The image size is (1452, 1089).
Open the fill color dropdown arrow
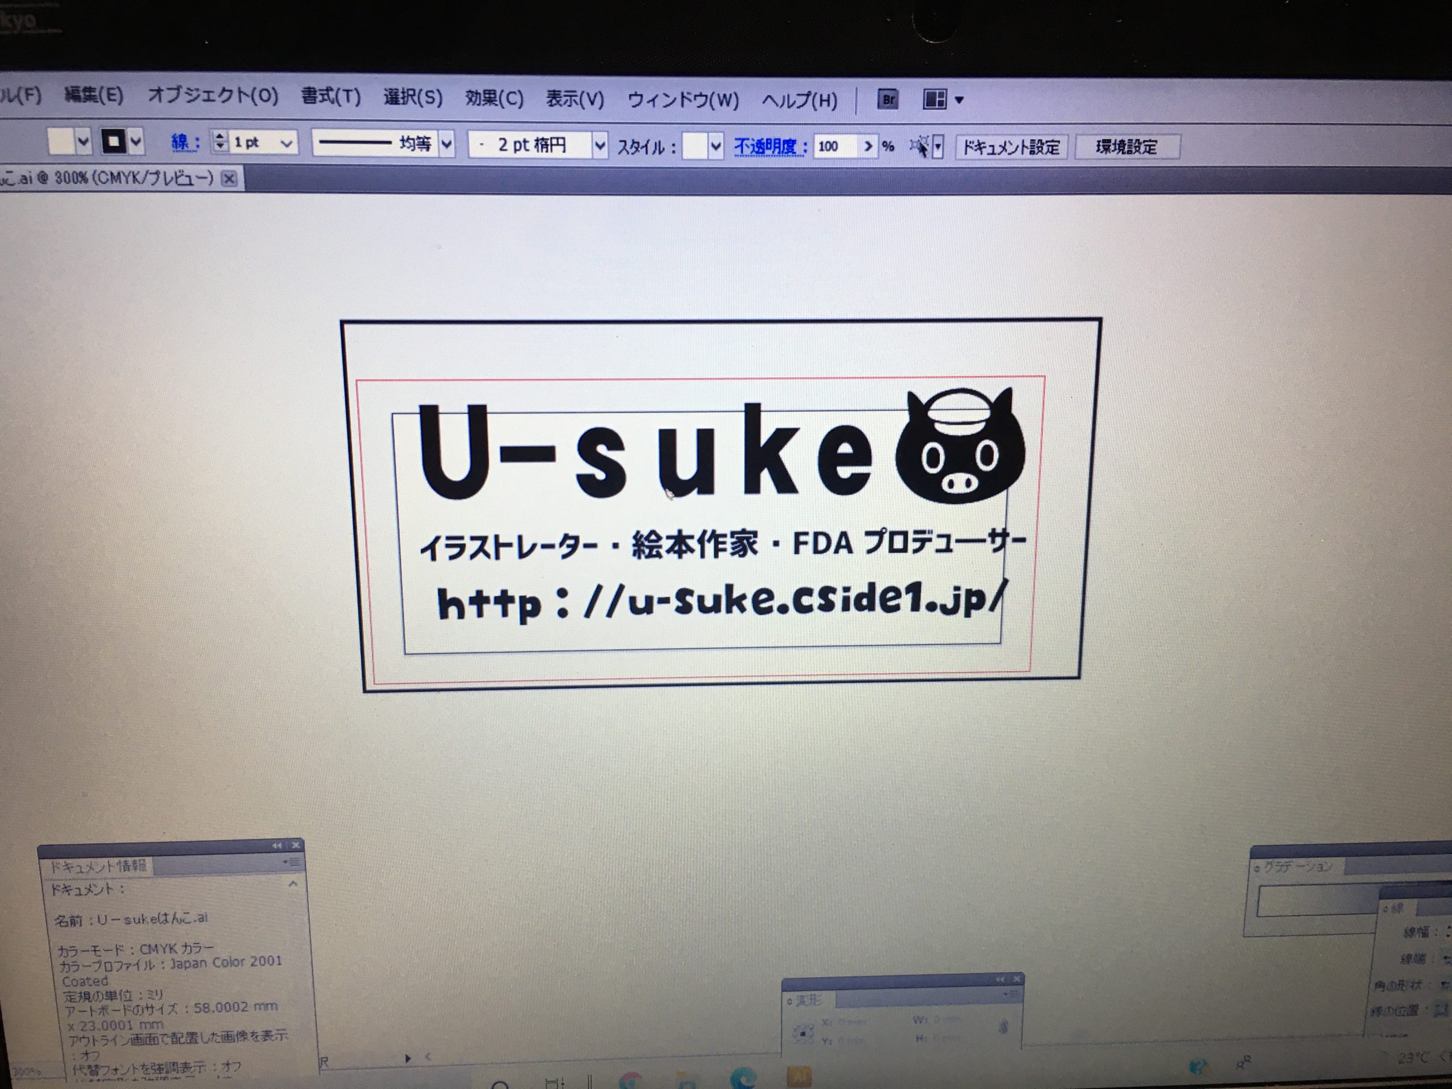pos(83,142)
